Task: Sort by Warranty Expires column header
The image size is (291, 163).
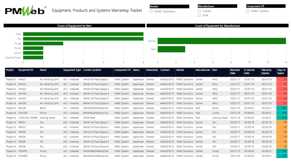Action: (x=267, y=71)
